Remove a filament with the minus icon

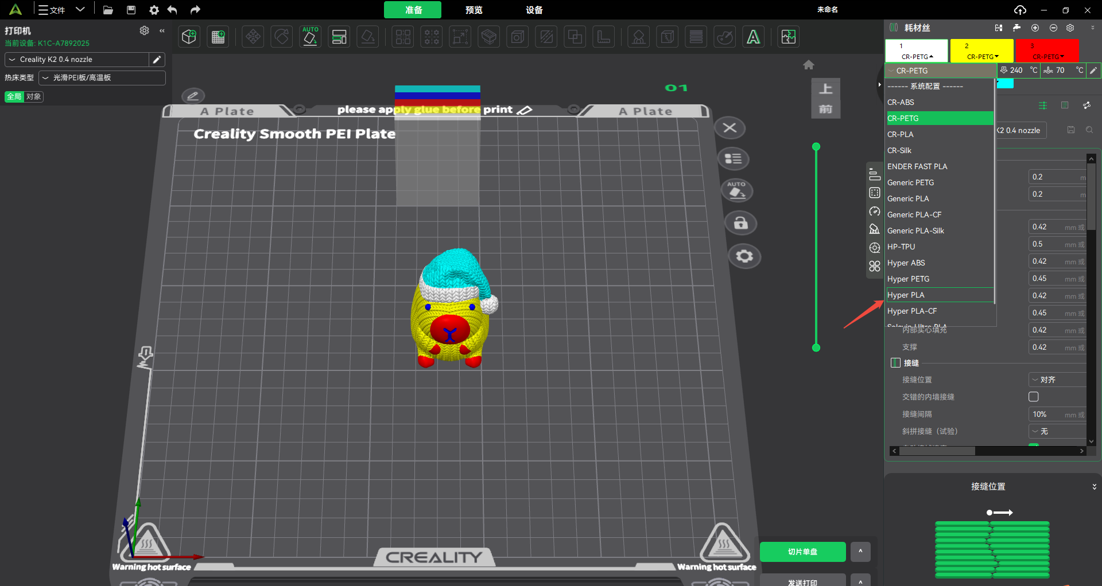pos(1053,28)
